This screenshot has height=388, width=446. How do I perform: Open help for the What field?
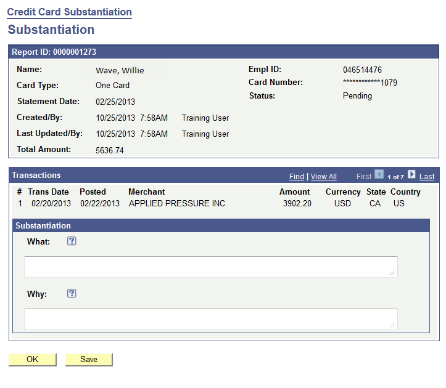click(72, 241)
